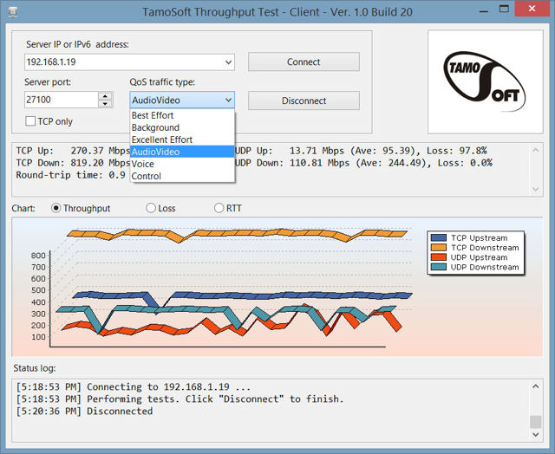Click the TCP Down 819.20 value
Viewport: 555px width, 454px height.
coord(87,163)
